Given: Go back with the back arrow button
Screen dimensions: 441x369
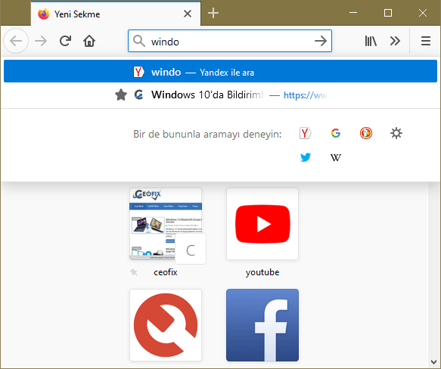Looking at the screenshot, I should 16,41.
